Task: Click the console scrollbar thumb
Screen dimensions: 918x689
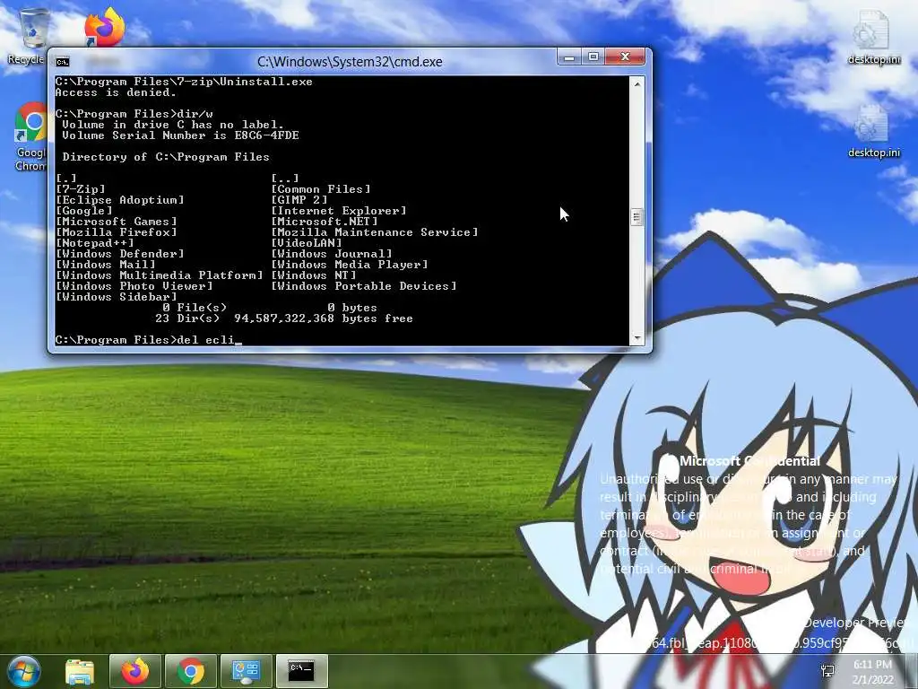Action: click(637, 217)
